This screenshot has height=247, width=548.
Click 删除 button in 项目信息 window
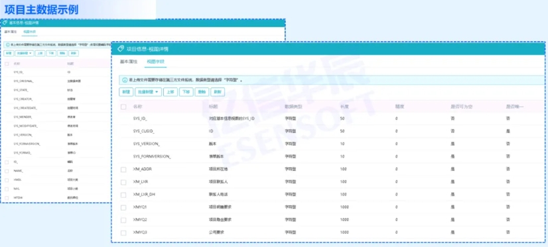click(202, 92)
